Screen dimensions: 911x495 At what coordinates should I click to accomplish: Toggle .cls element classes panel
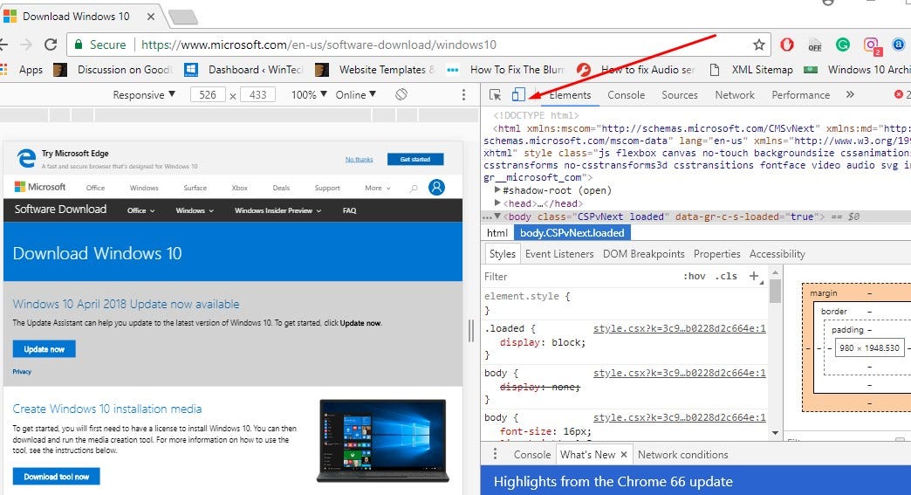[726, 277]
